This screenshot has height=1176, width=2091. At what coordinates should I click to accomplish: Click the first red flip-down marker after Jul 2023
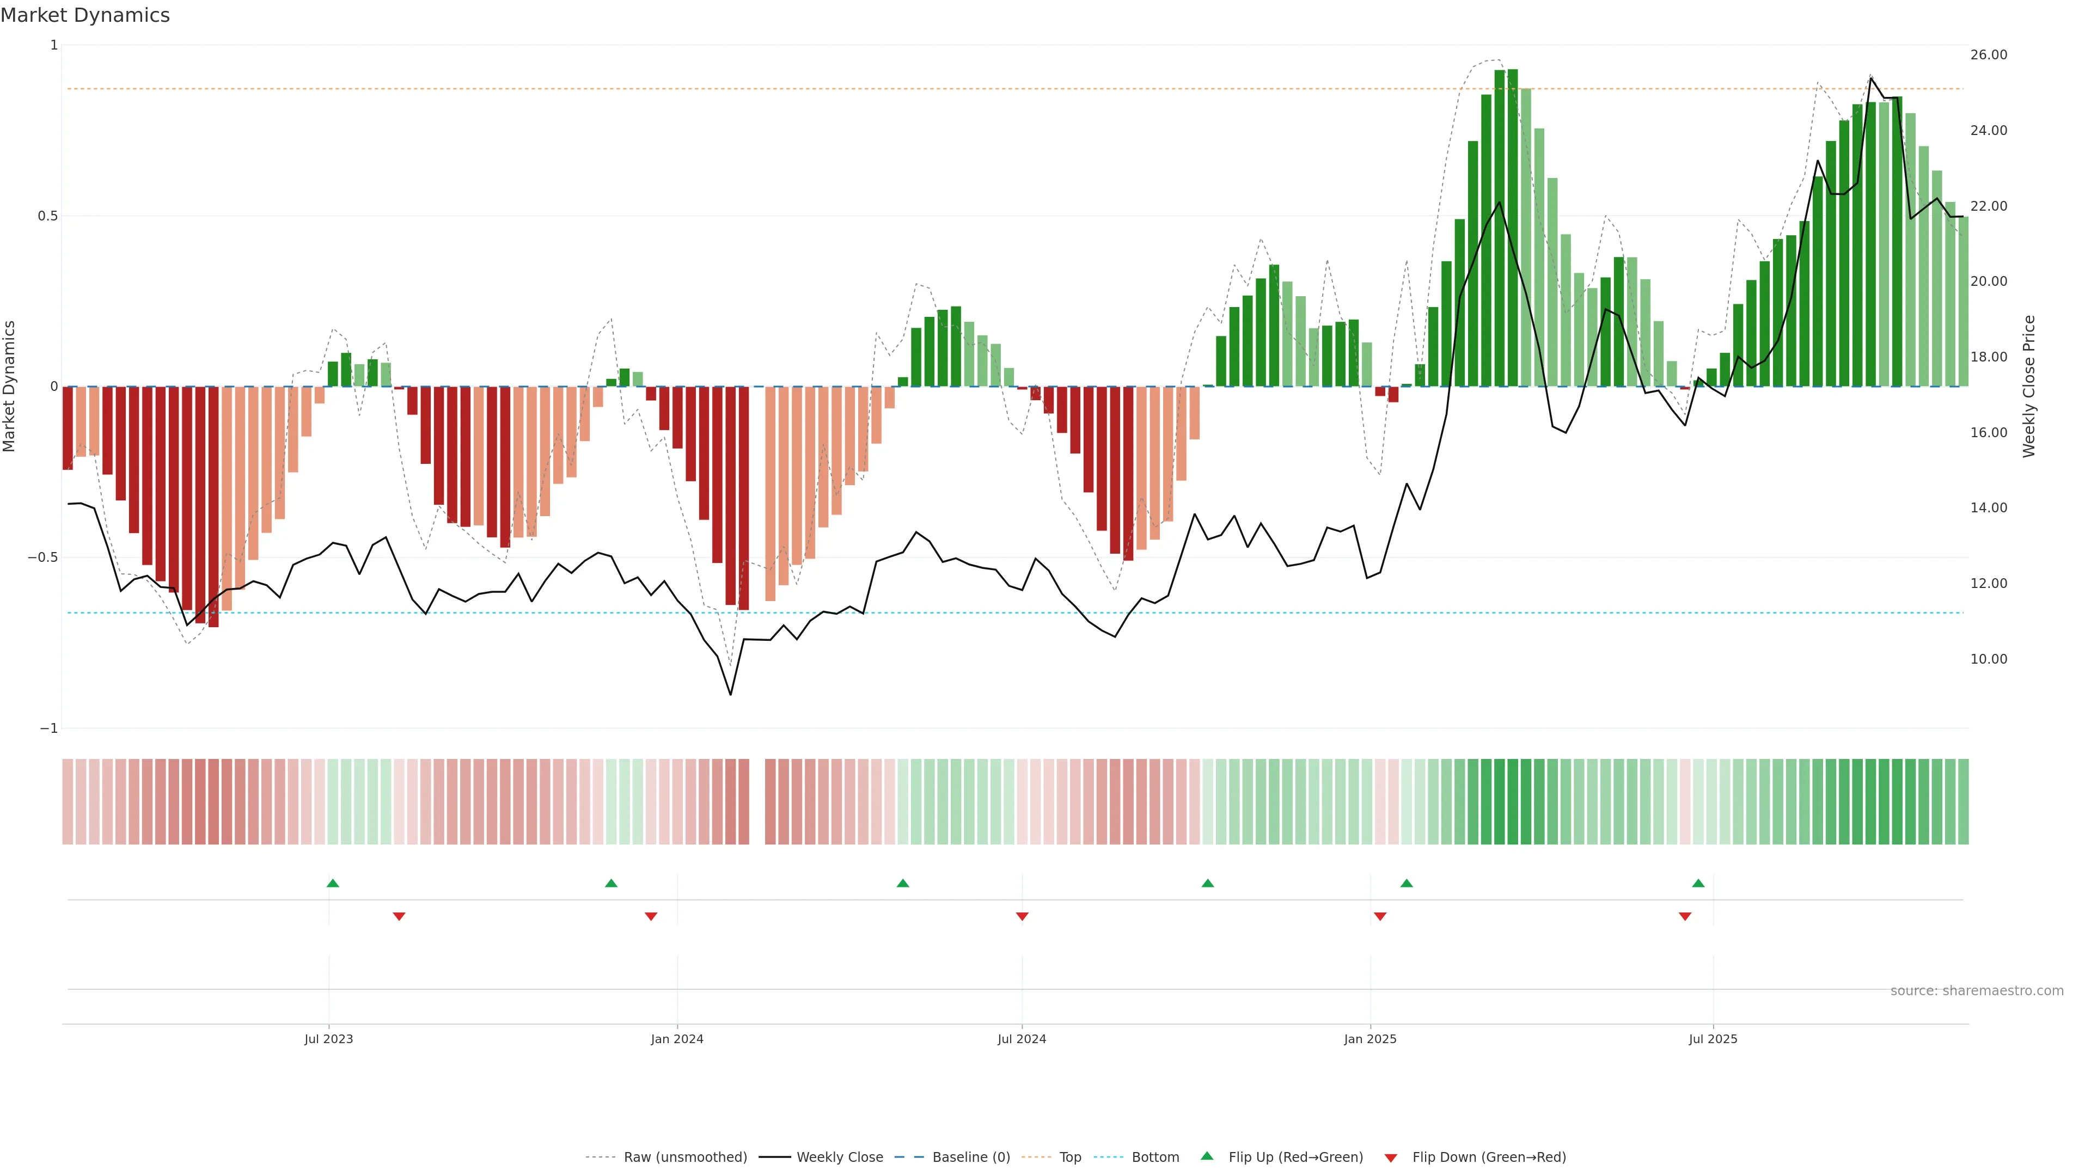pyautogui.click(x=399, y=916)
